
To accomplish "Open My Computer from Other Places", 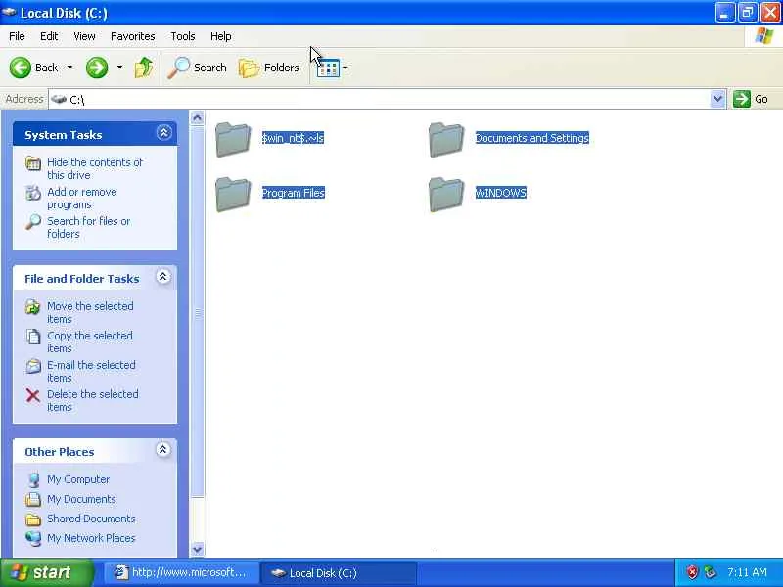I will (x=78, y=479).
